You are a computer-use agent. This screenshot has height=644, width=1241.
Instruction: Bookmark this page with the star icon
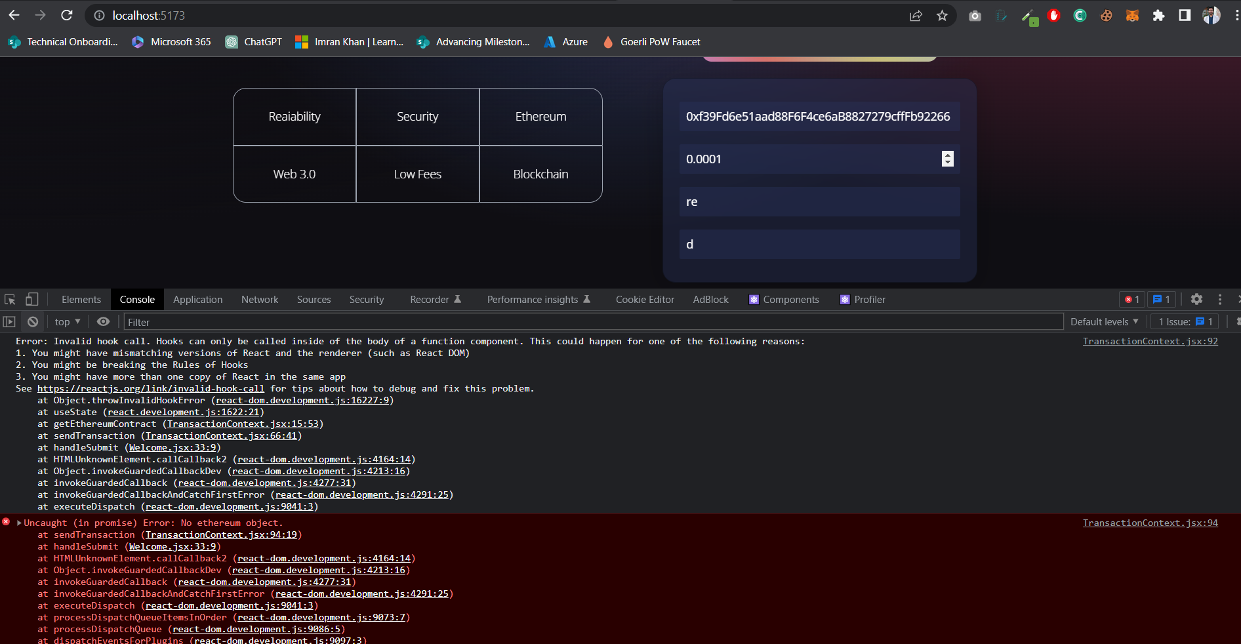tap(943, 16)
